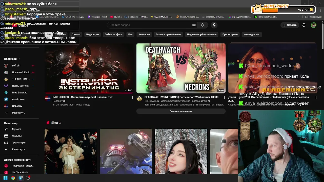Select the Видеоигры filter chip

coord(92,34)
